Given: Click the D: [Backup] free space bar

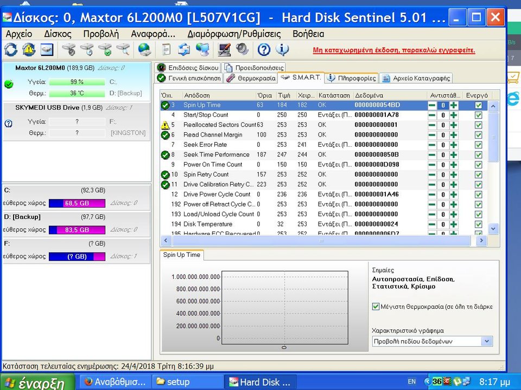Looking at the screenshot, I should click(x=77, y=230).
